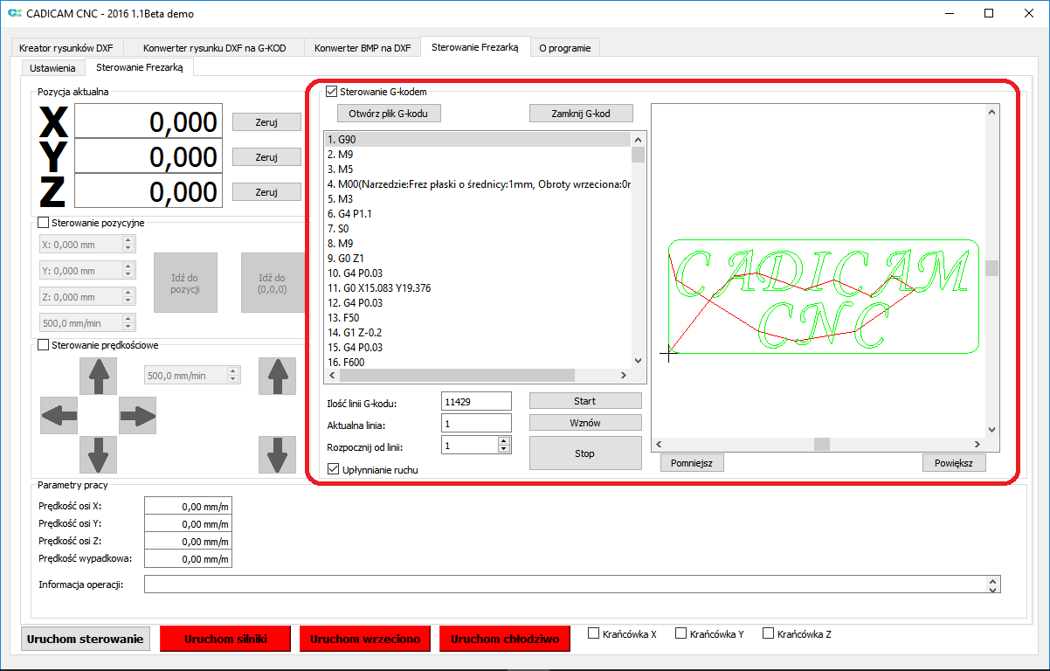The height and width of the screenshot is (671, 1050).
Task: Toggle Sterowanie G-kodem checkbox
Action: 331,91
